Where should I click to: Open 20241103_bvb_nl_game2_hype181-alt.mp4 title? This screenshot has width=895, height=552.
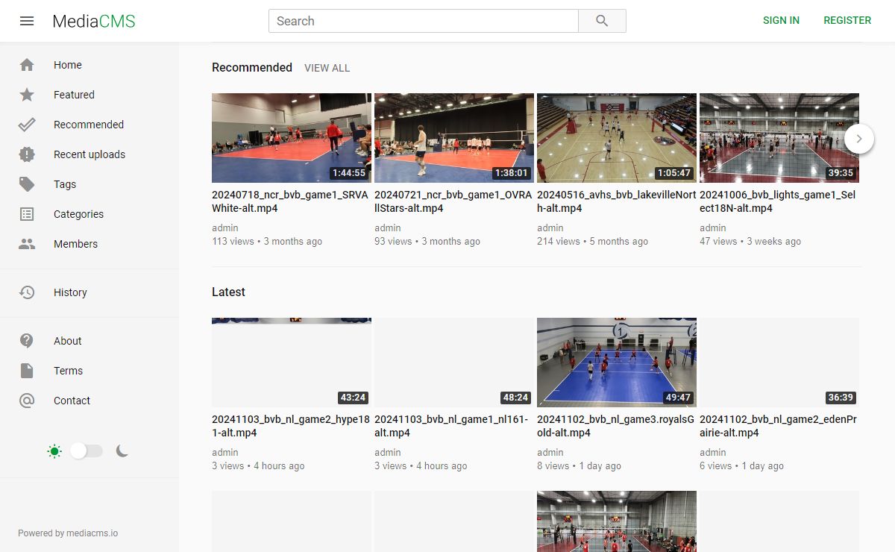291,426
